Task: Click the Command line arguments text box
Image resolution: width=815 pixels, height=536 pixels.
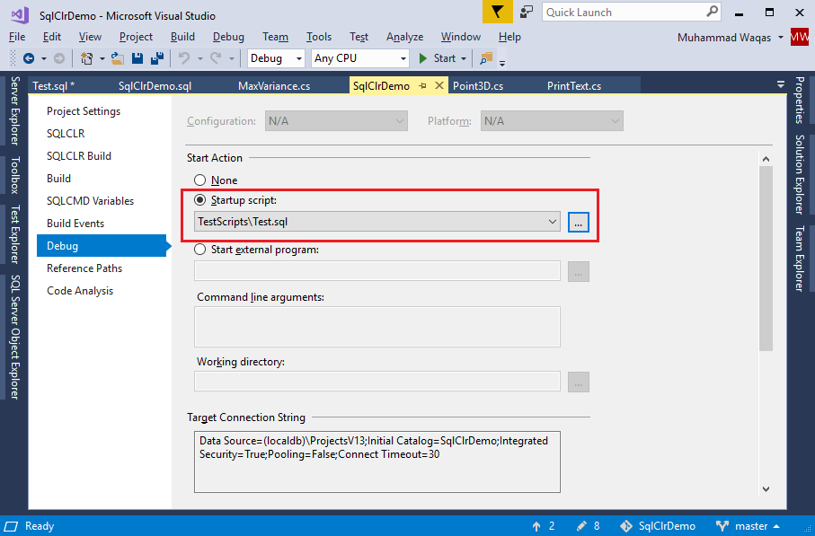Action: (377, 327)
